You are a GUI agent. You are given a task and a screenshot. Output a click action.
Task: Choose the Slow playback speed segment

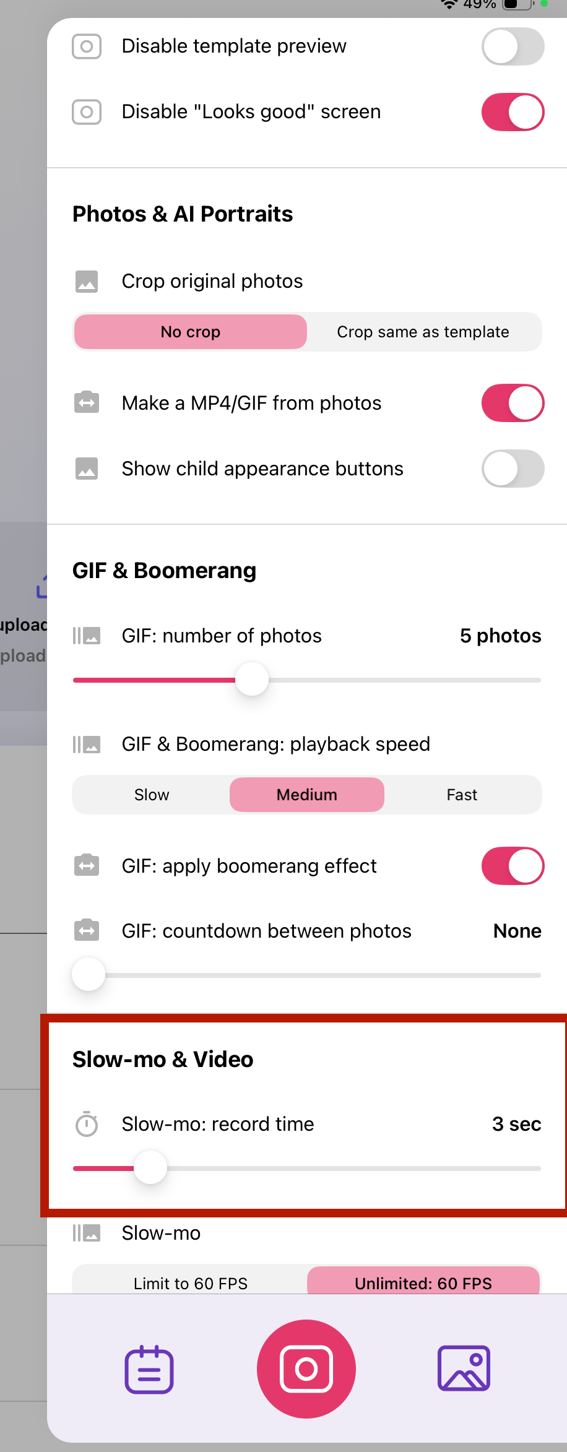pyautogui.click(x=152, y=795)
